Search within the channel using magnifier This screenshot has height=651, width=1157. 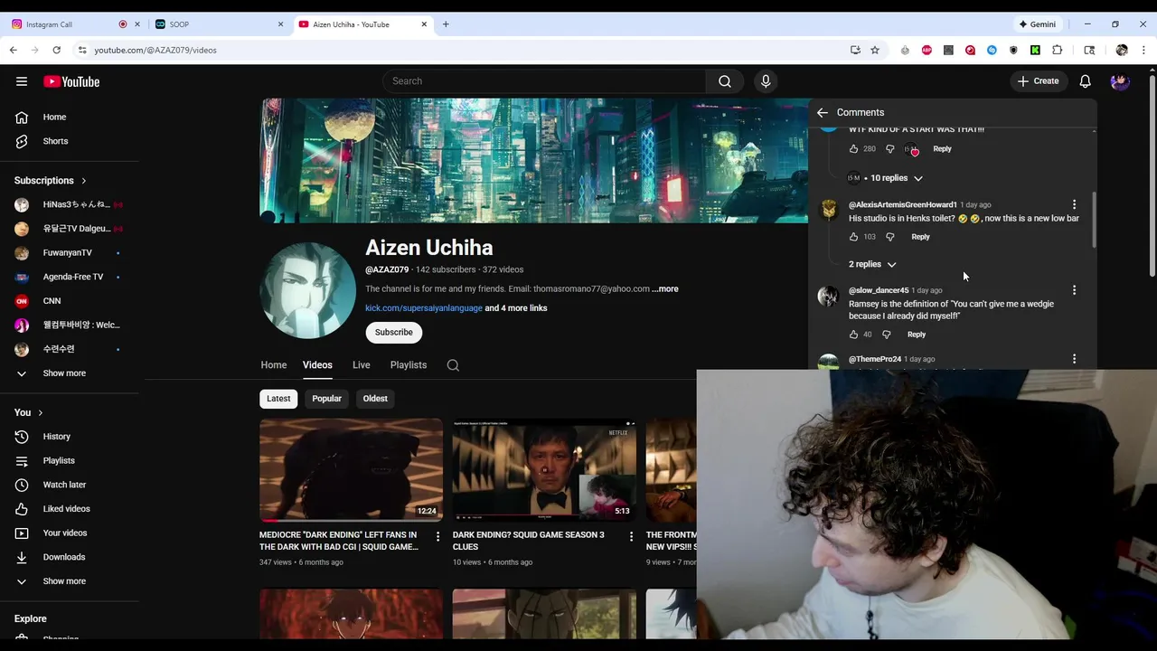[x=453, y=365]
